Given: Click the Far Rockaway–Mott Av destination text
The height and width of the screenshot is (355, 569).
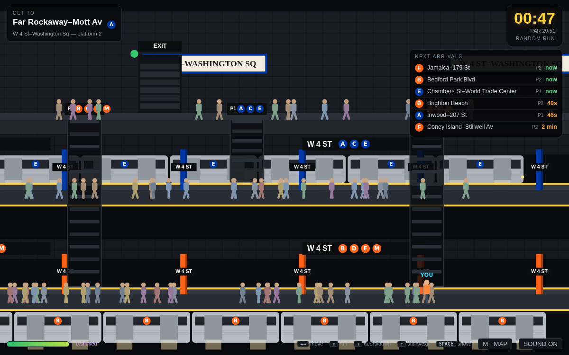Looking at the screenshot, I should pos(57,22).
